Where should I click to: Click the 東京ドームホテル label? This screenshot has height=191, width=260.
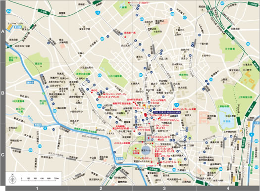(142, 161)
